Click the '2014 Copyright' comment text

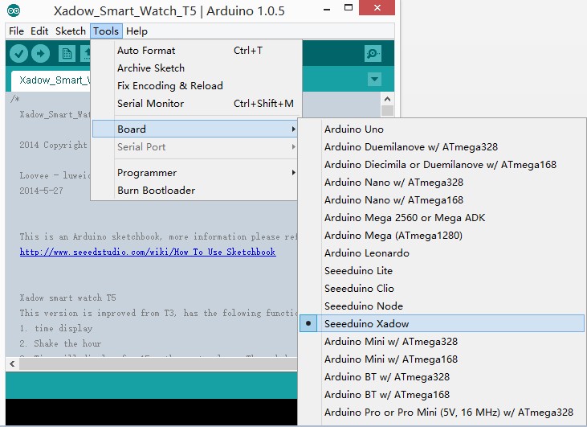[x=53, y=145]
